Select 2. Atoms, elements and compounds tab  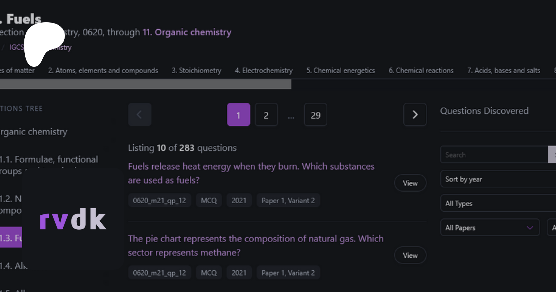[x=103, y=71]
